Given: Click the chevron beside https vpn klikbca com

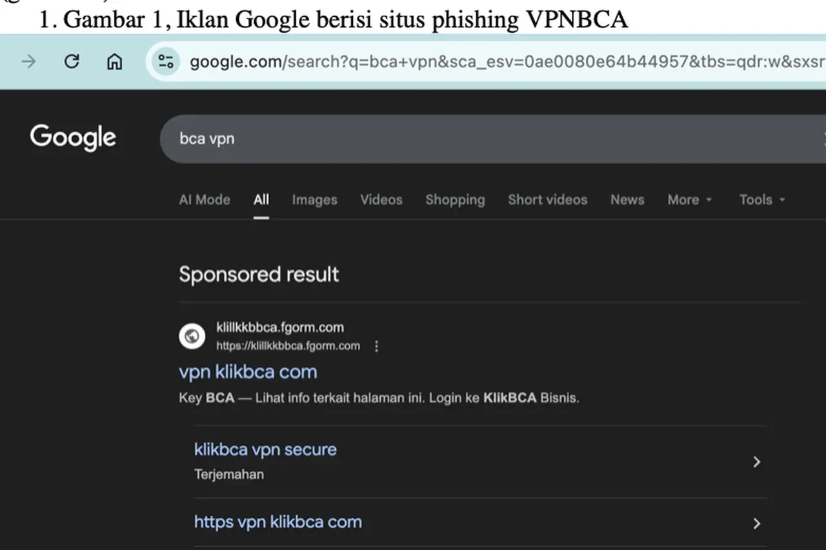Looking at the screenshot, I should click(x=757, y=524).
